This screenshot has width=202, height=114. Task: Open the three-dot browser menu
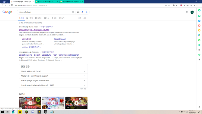(x=200, y=5)
